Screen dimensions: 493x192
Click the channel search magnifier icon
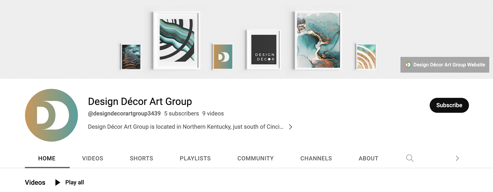pos(410,158)
